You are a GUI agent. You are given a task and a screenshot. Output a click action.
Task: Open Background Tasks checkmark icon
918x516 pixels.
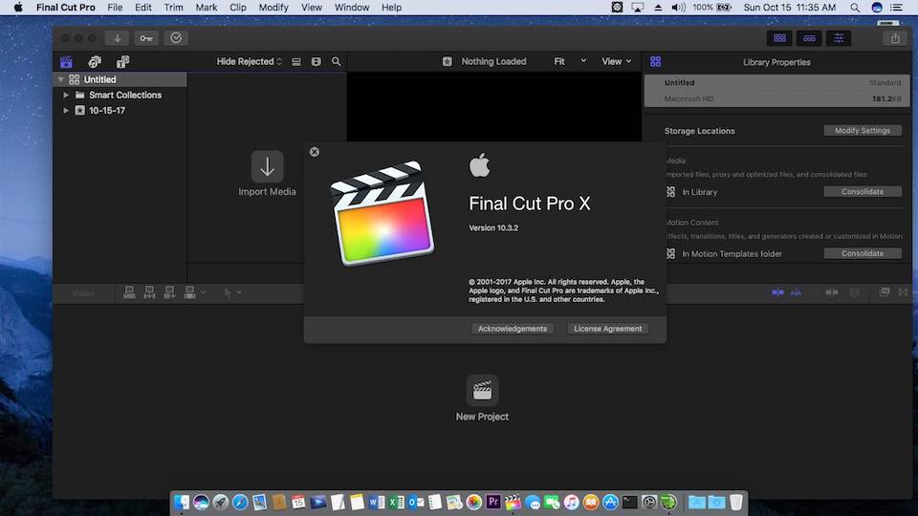tap(175, 38)
